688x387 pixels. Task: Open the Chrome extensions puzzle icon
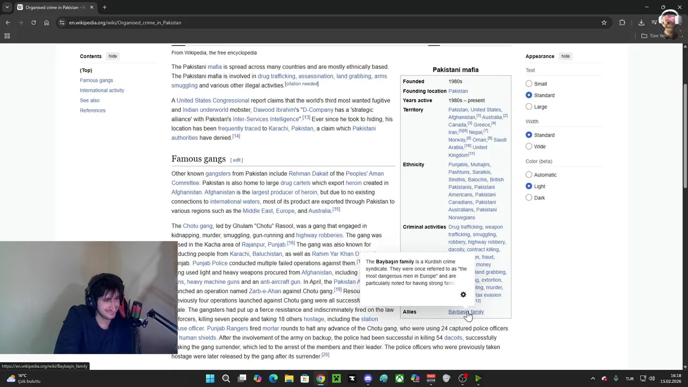tap(622, 23)
